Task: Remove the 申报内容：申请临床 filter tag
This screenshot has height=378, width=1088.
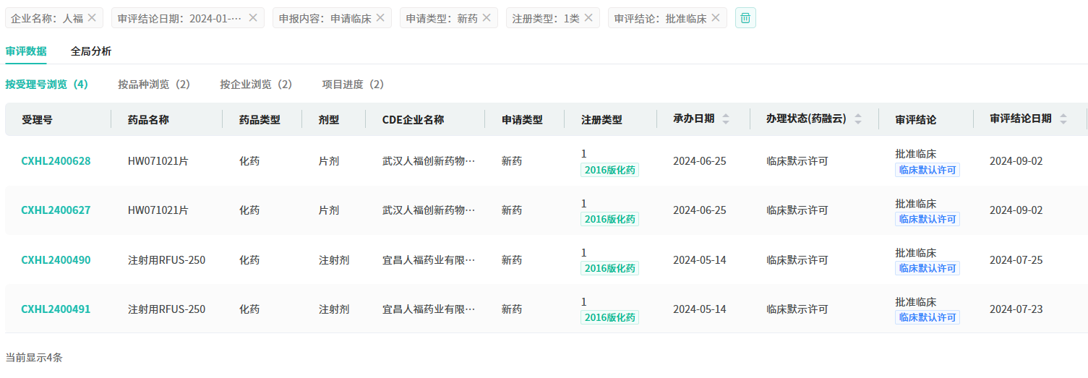Action: pos(380,18)
